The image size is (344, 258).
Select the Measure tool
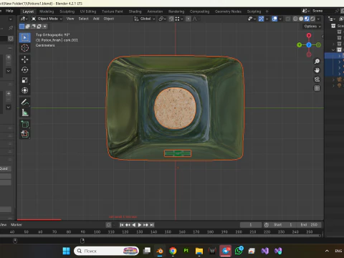[x=25, y=113]
